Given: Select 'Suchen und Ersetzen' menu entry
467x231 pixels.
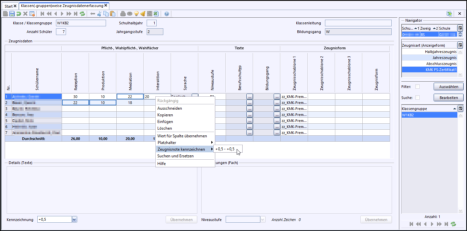Looking at the screenshot, I should 175,156.
